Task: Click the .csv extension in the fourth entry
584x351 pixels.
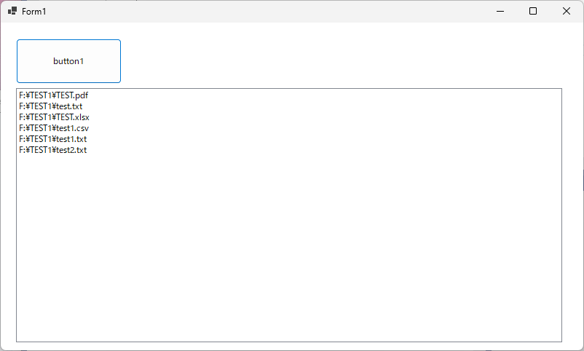Action: tap(82, 128)
